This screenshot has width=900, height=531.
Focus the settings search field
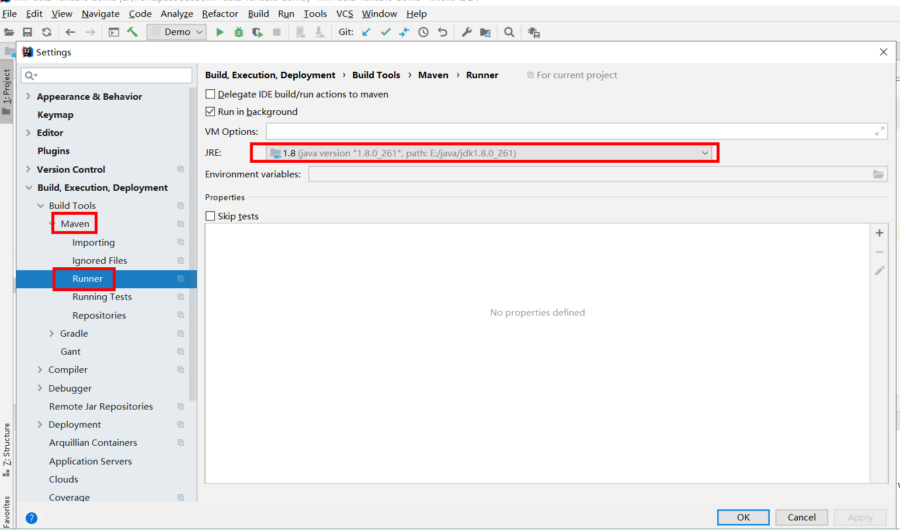(x=106, y=75)
